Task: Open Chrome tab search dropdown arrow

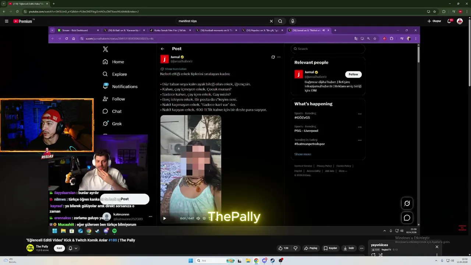Action: coord(4,4)
